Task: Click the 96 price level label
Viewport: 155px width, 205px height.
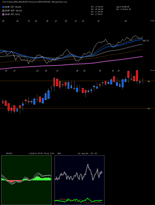Action: 148,81
